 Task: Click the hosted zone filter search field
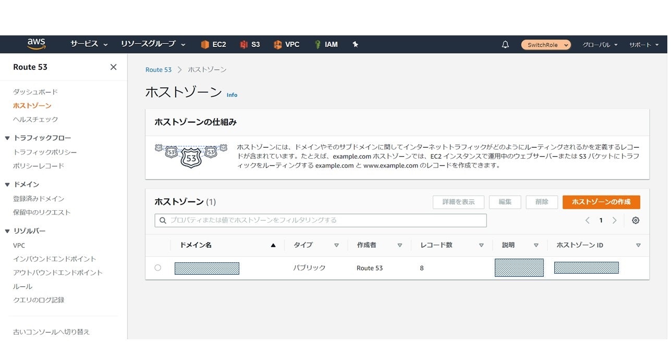pyautogui.click(x=320, y=220)
